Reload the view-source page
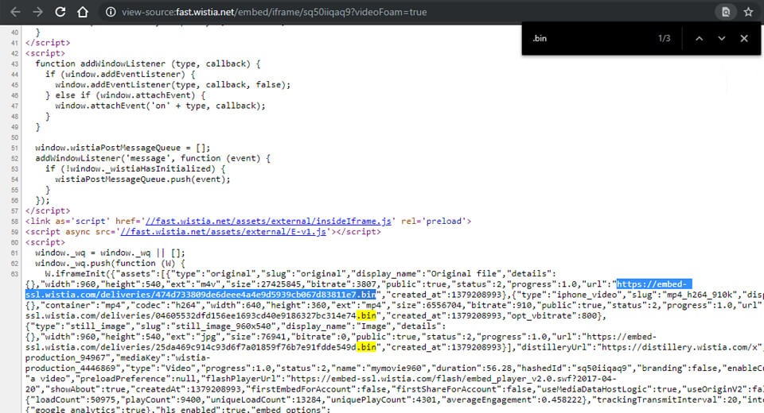Screen dimensions: 764x413 (x=60, y=12)
